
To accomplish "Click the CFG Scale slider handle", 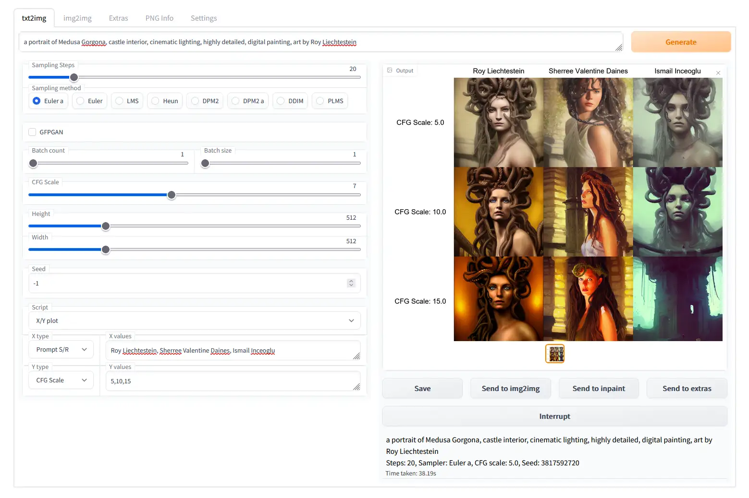I will click(172, 195).
